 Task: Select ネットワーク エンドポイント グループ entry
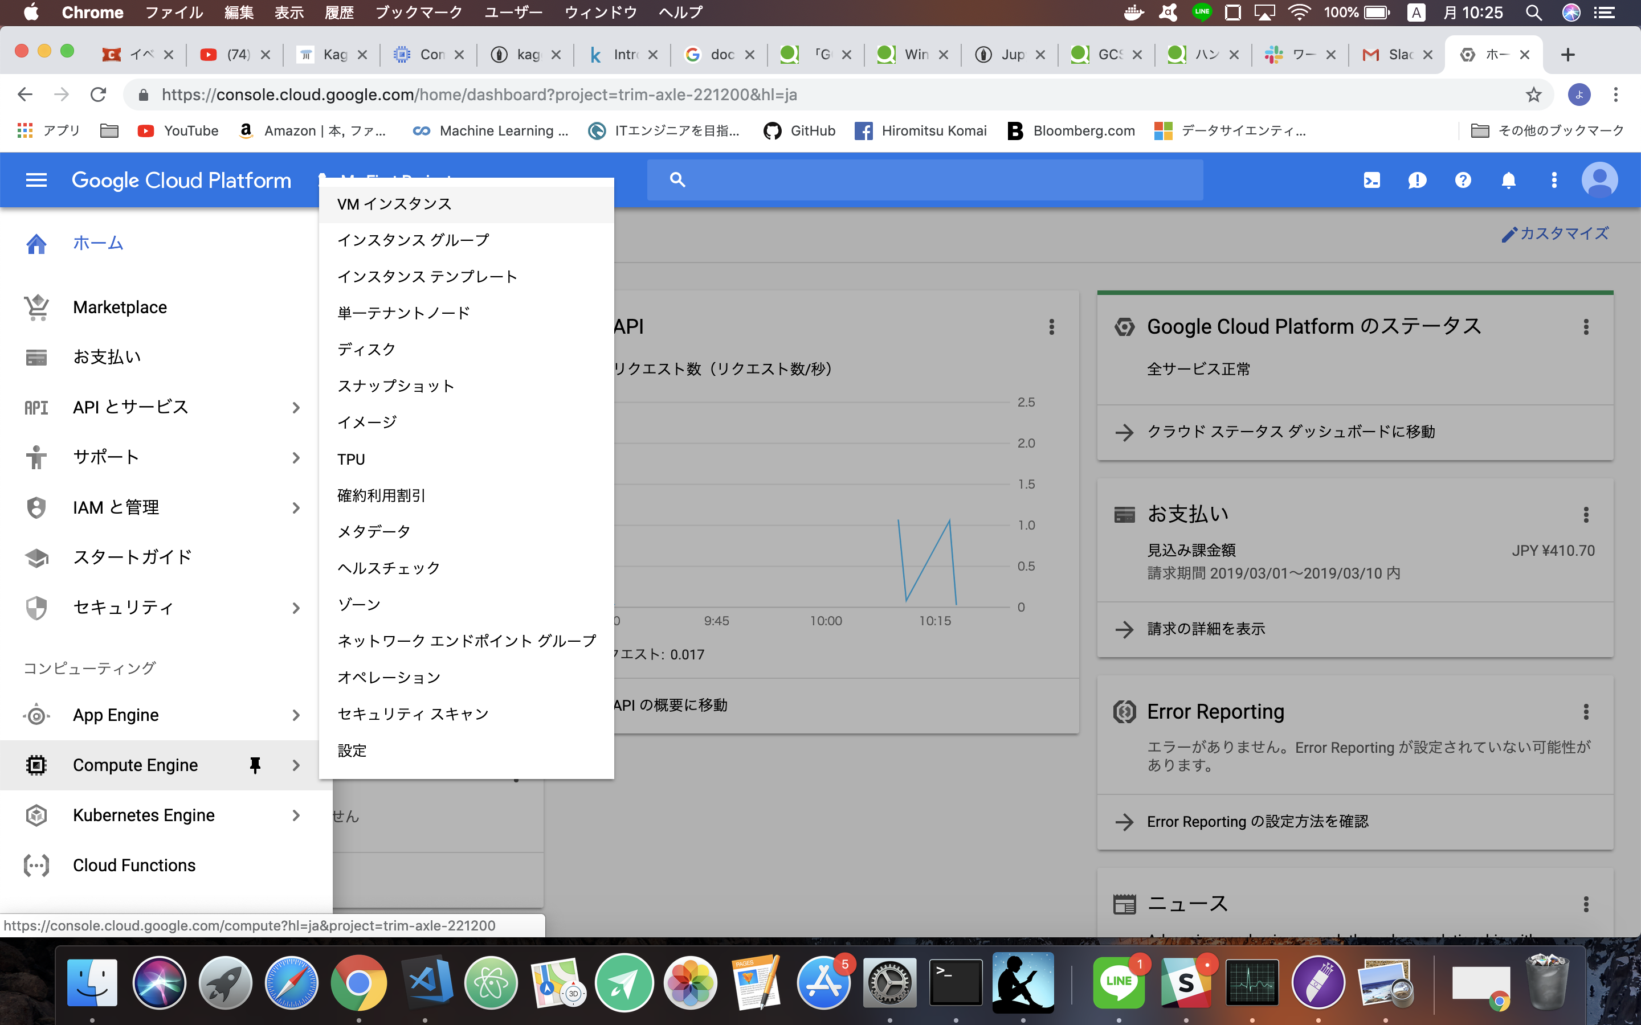pyautogui.click(x=467, y=641)
